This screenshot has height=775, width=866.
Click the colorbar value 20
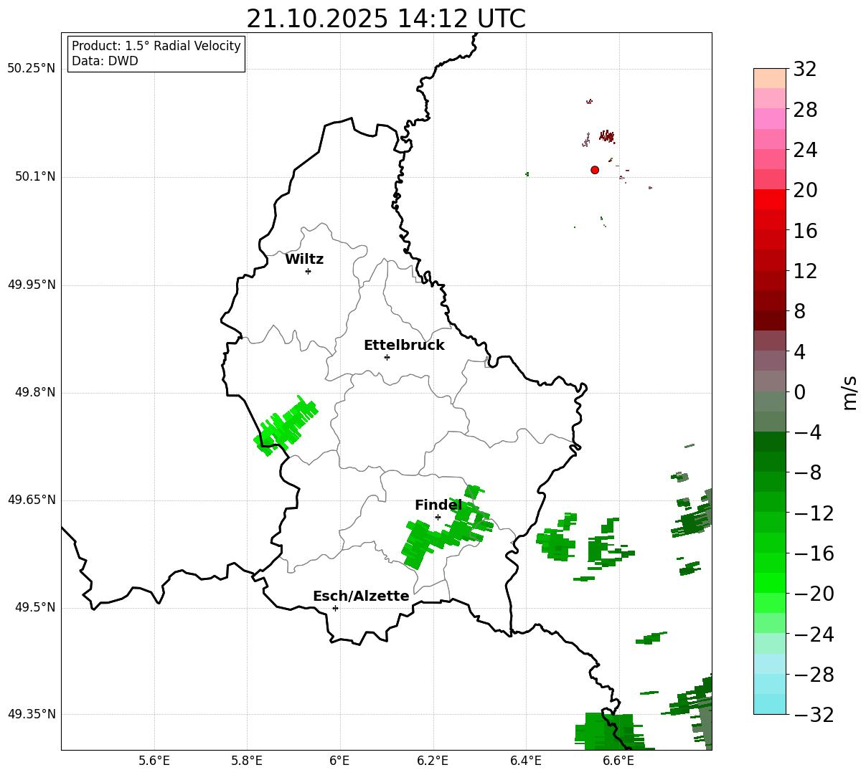[x=805, y=191]
